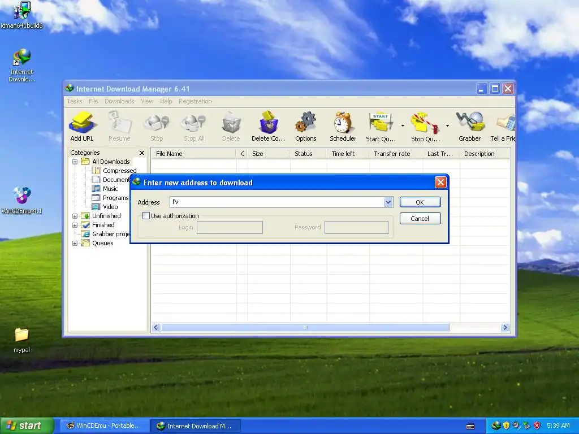The height and width of the screenshot is (434, 579).
Task: Switch to WinCDEmu taskbar button
Action: pos(104,426)
